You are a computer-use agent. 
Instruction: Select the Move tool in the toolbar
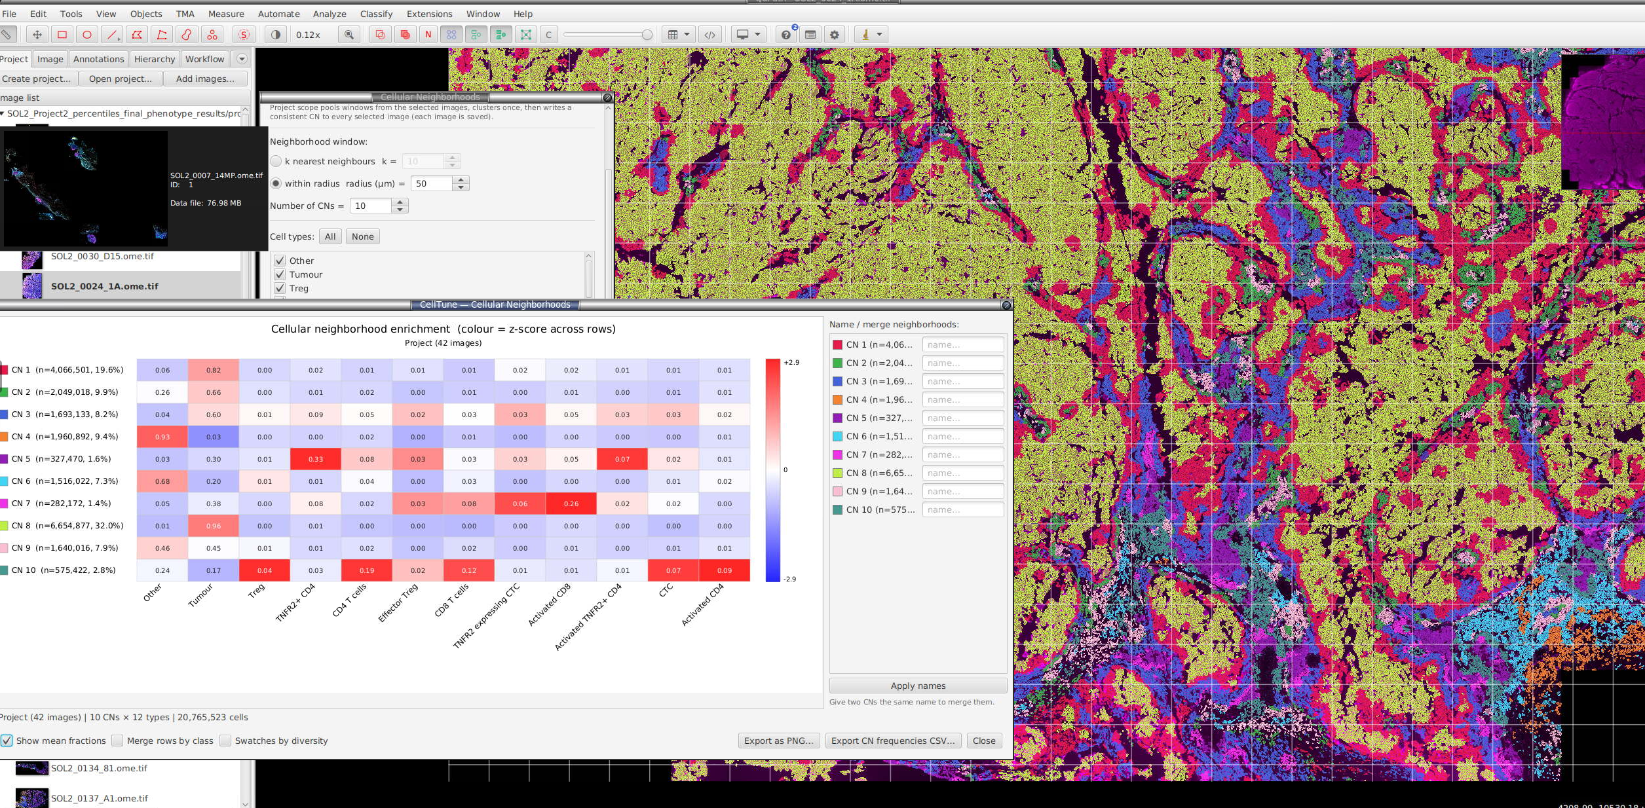pyautogui.click(x=37, y=35)
